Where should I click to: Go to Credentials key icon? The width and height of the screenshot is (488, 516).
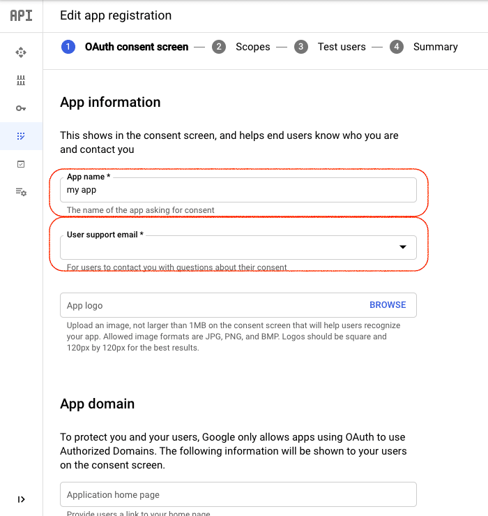click(21, 108)
